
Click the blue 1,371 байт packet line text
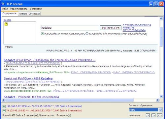pos(44,106)
